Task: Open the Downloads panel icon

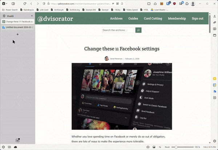Action: (x=214, y=16)
